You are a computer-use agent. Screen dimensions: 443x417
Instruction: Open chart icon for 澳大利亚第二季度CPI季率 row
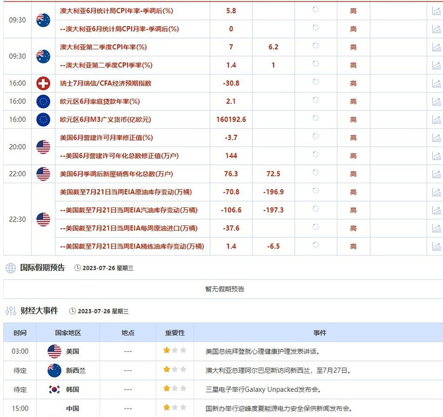437,65
